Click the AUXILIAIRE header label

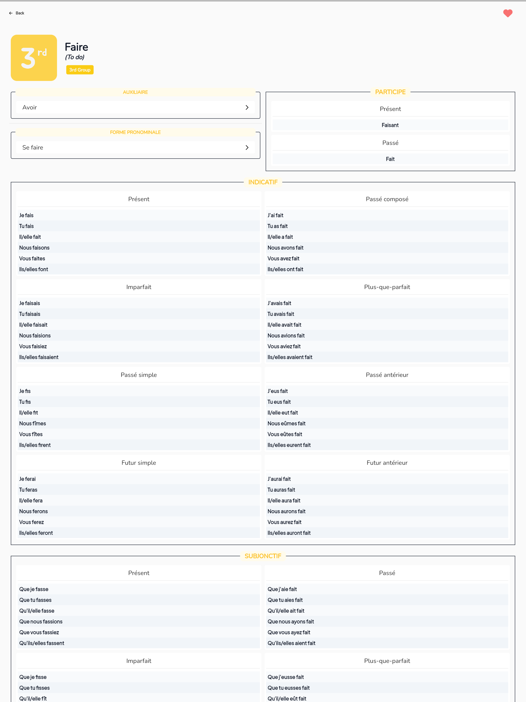[x=135, y=92]
